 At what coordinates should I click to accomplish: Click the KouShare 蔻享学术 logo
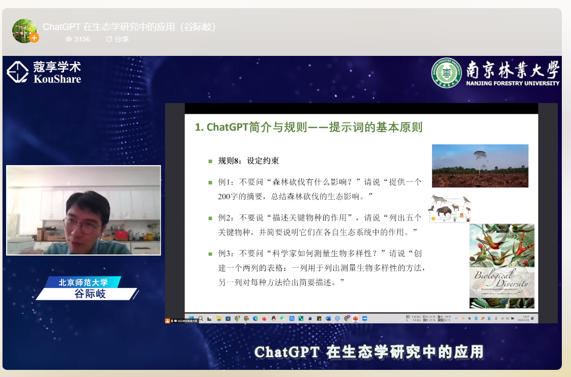click(44, 72)
